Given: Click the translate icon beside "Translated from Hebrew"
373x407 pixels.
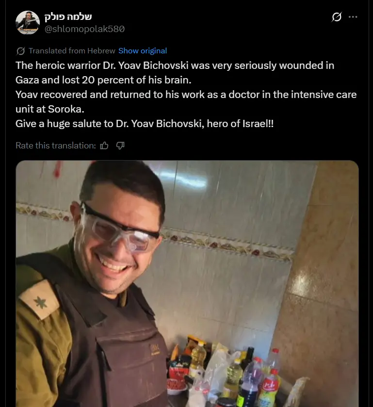Looking at the screenshot, I should tap(21, 51).
